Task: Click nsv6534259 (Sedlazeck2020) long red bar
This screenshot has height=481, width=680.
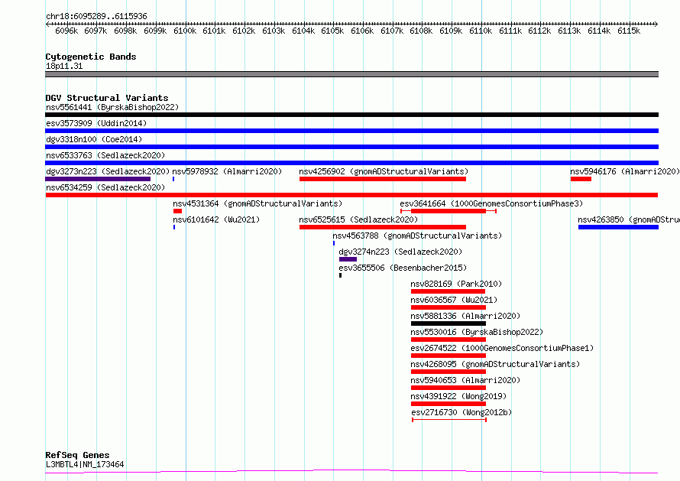Action: (x=351, y=195)
